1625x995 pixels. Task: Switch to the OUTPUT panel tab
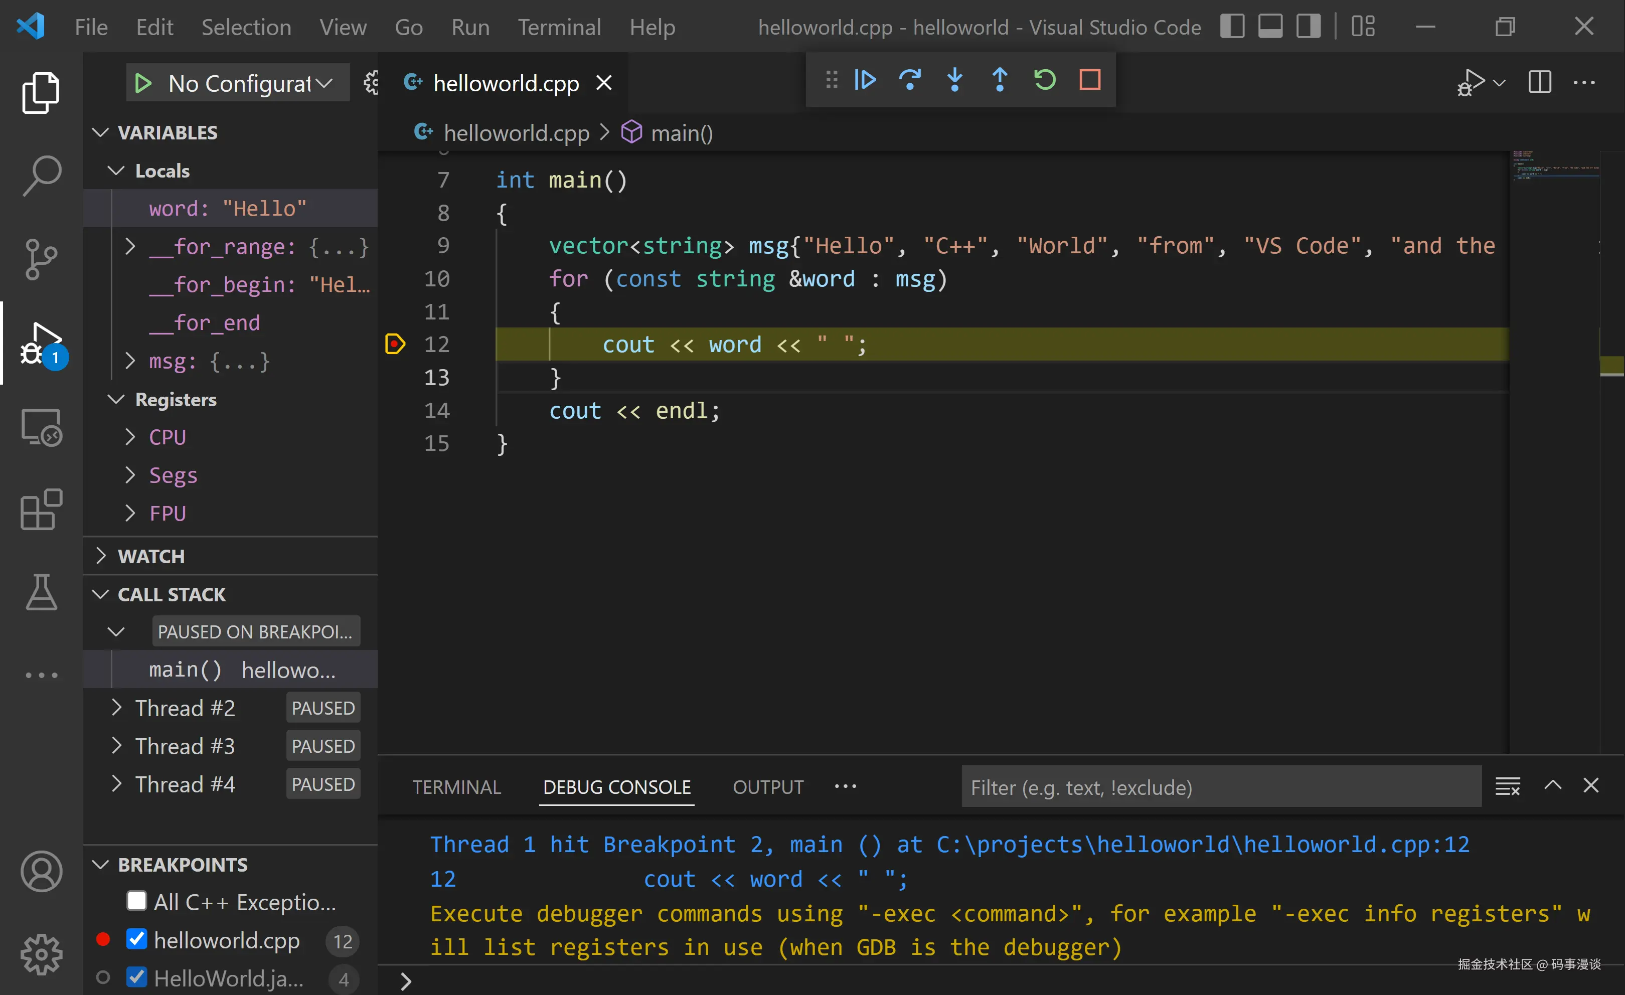pyautogui.click(x=768, y=787)
